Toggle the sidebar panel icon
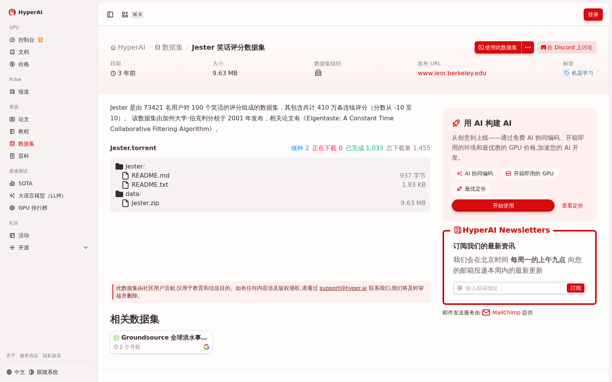The height and width of the screenshot is (382, 612). click(x=110, y=15)
